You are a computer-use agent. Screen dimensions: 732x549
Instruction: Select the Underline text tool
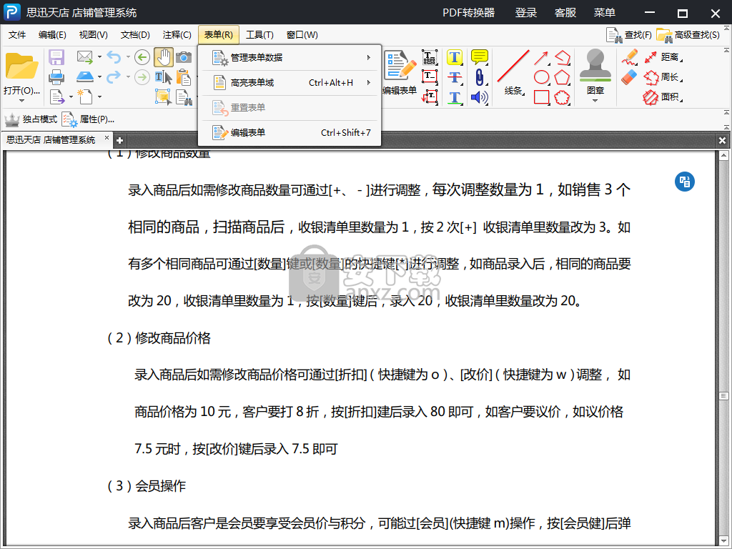455,97
